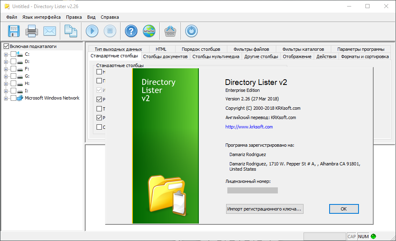Start listing with the blue play icon
Viewport: 396px width, 241px height.
(x=92, y=31)
